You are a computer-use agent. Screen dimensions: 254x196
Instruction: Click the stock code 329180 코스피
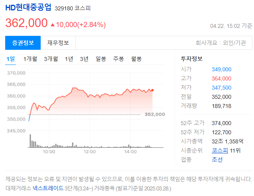pyautogui.click(x=73, y=8)
